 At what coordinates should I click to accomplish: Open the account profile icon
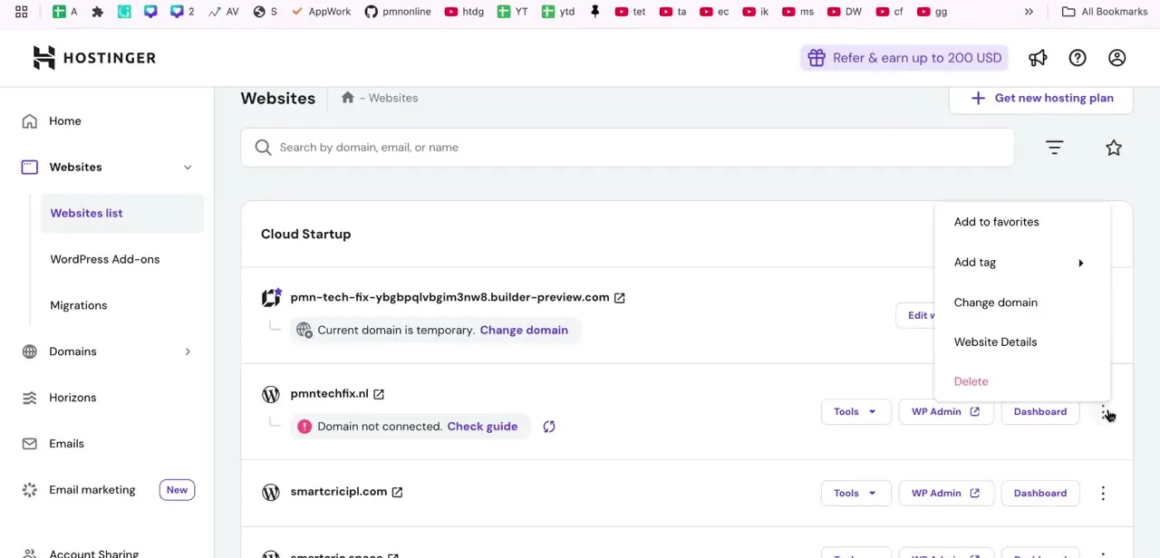(1116, 58)
